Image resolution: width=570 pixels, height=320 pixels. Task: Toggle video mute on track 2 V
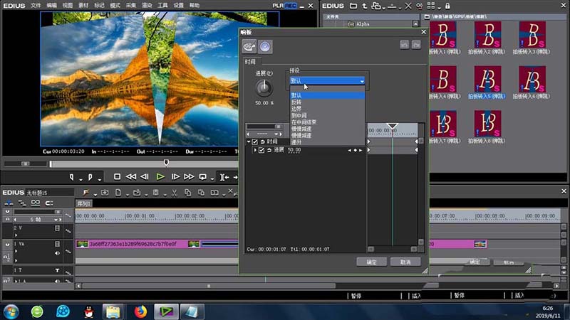tap(57, 228)
